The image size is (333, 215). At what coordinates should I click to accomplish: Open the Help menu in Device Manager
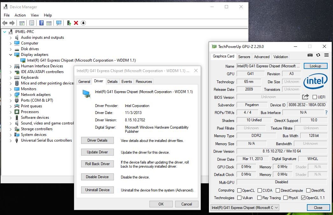(48, 15)
